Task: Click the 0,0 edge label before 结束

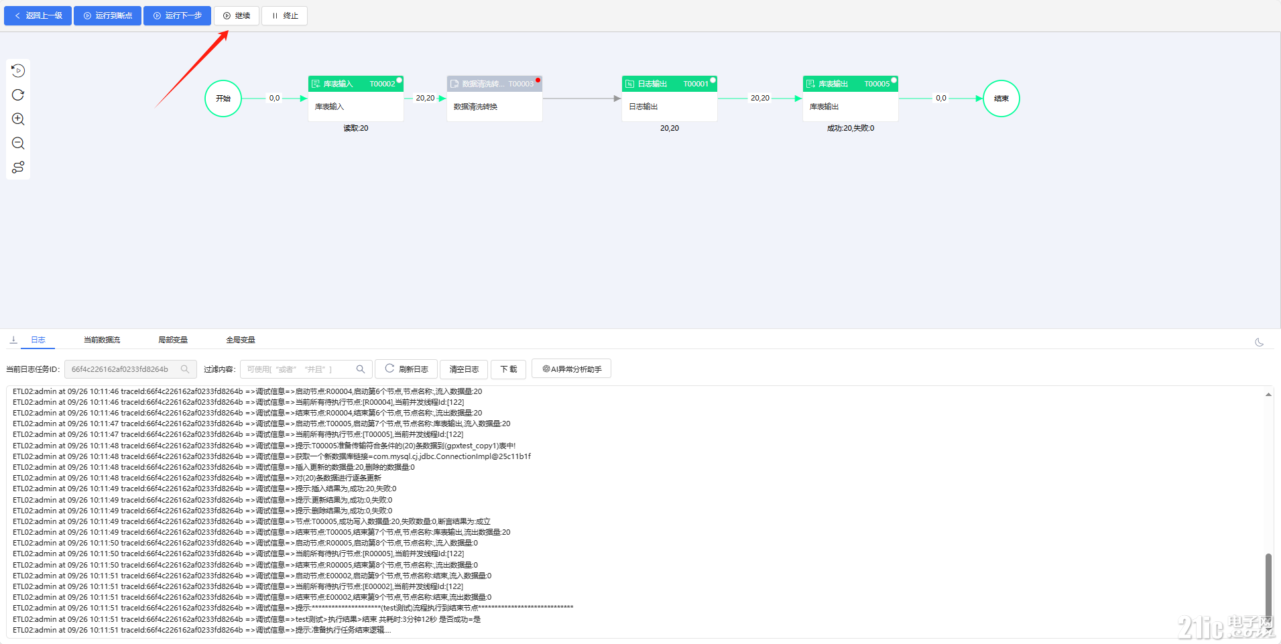Action: click(x=941, y=98)
